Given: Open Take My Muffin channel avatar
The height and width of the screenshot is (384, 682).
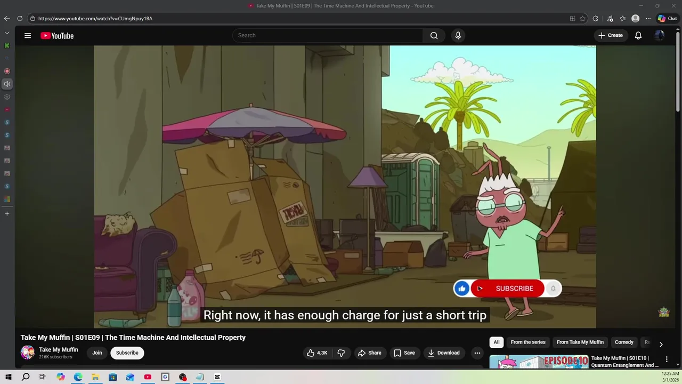Looking at the screenshot, I should click(x=28, y=353).
